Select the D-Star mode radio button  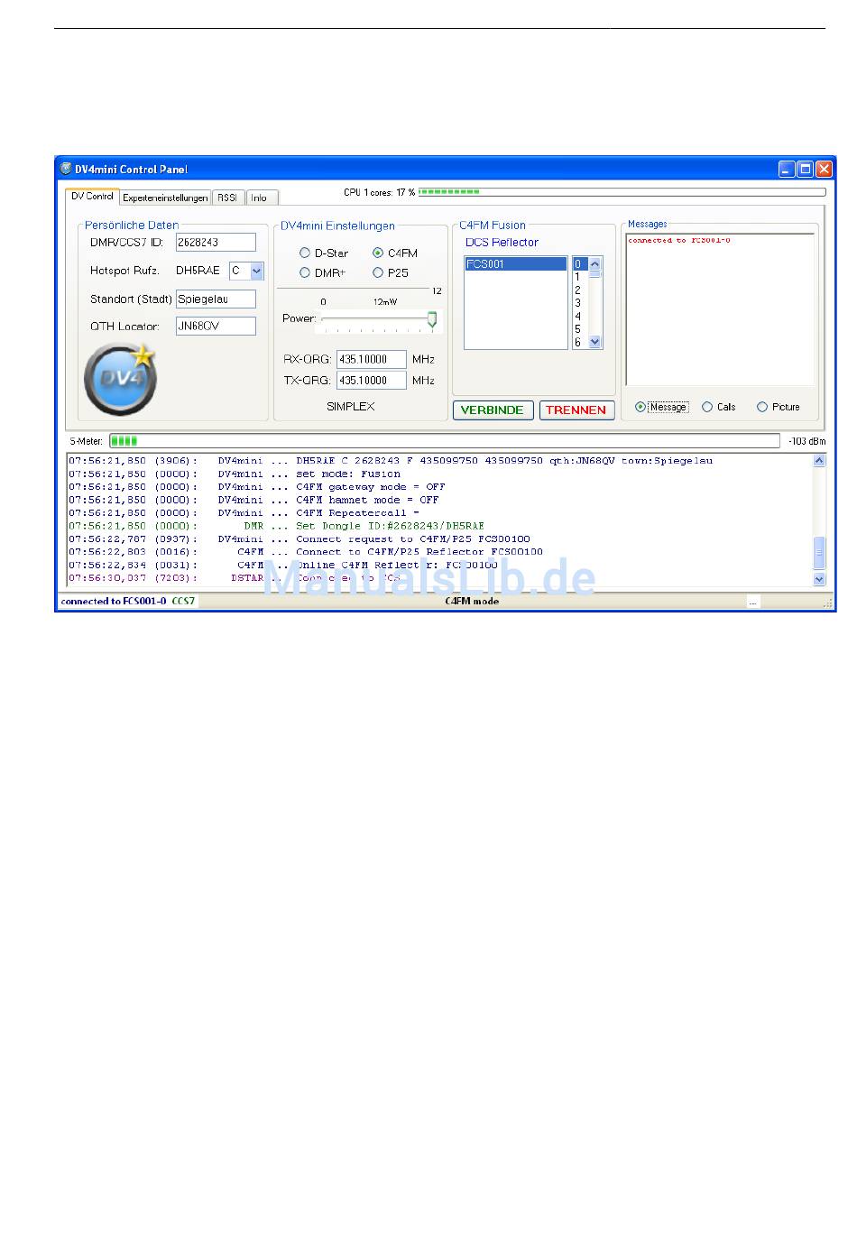tap(305, 253)
